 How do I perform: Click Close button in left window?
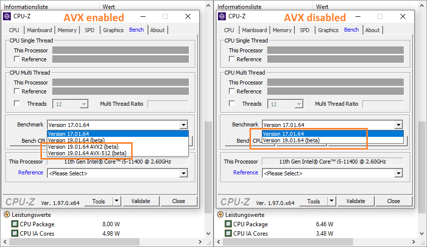(x=178, y=201)
